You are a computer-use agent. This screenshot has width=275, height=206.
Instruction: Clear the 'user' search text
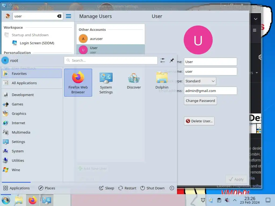59,16
